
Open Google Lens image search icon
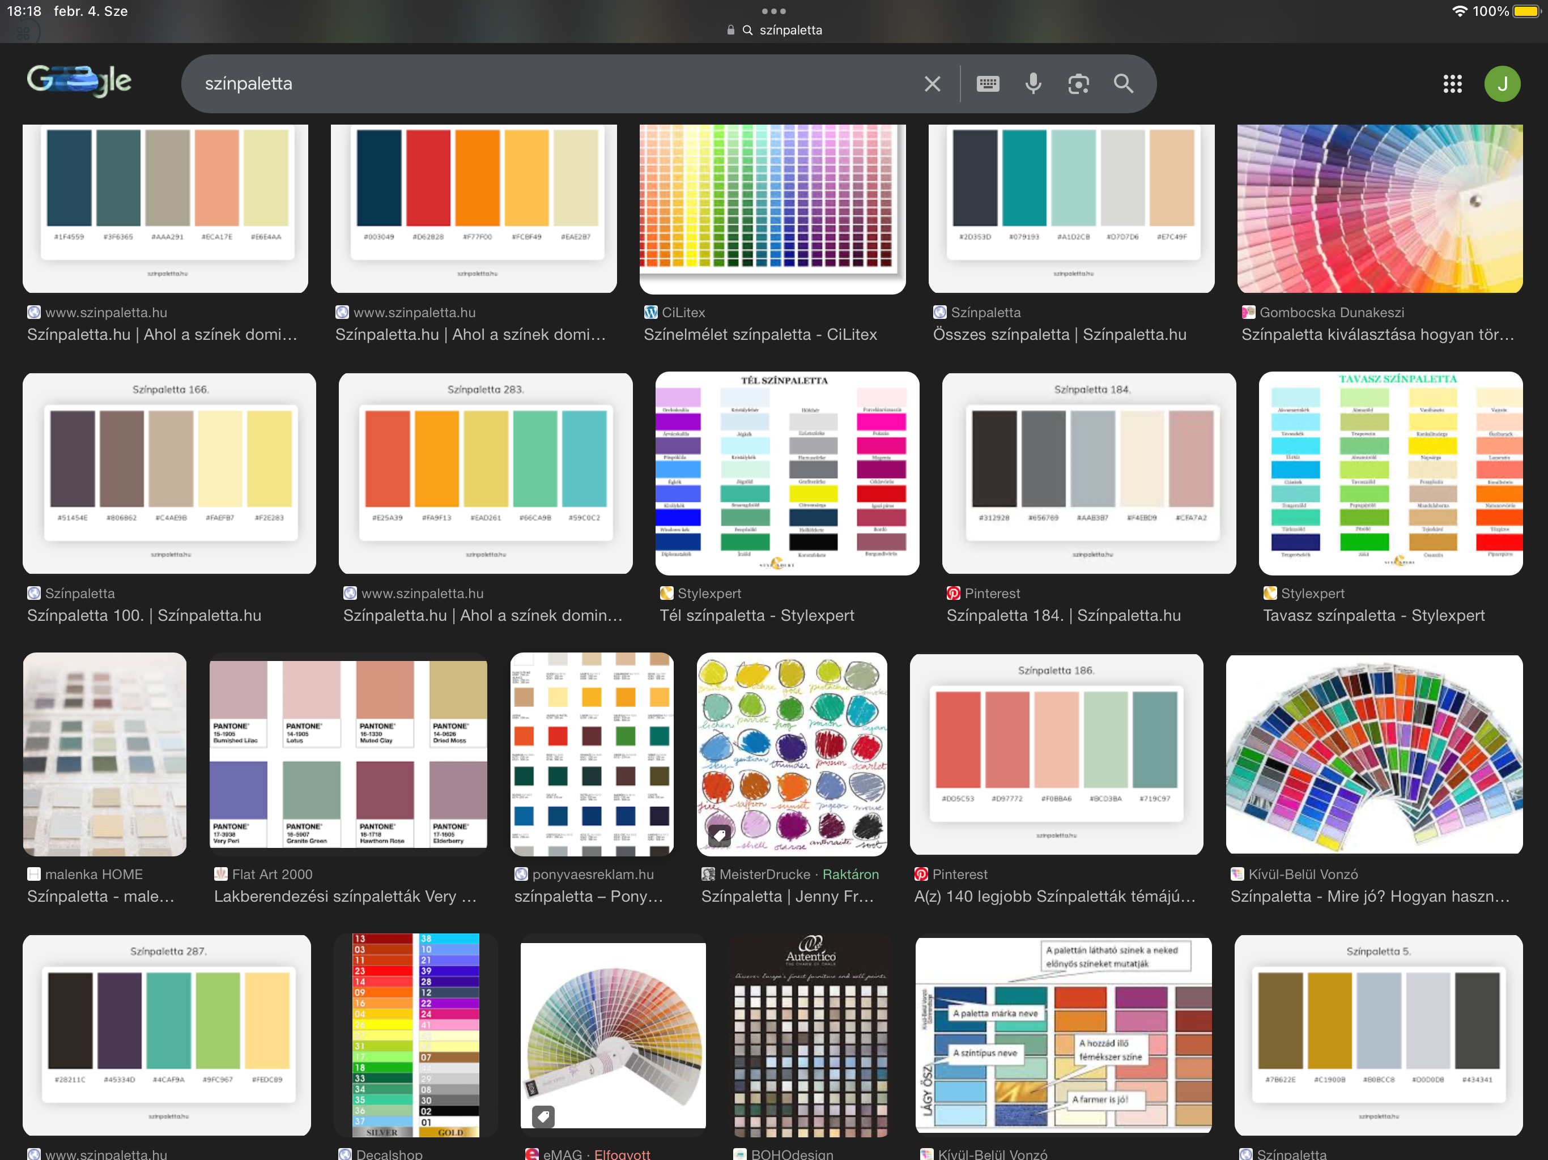click(1078, 84)
